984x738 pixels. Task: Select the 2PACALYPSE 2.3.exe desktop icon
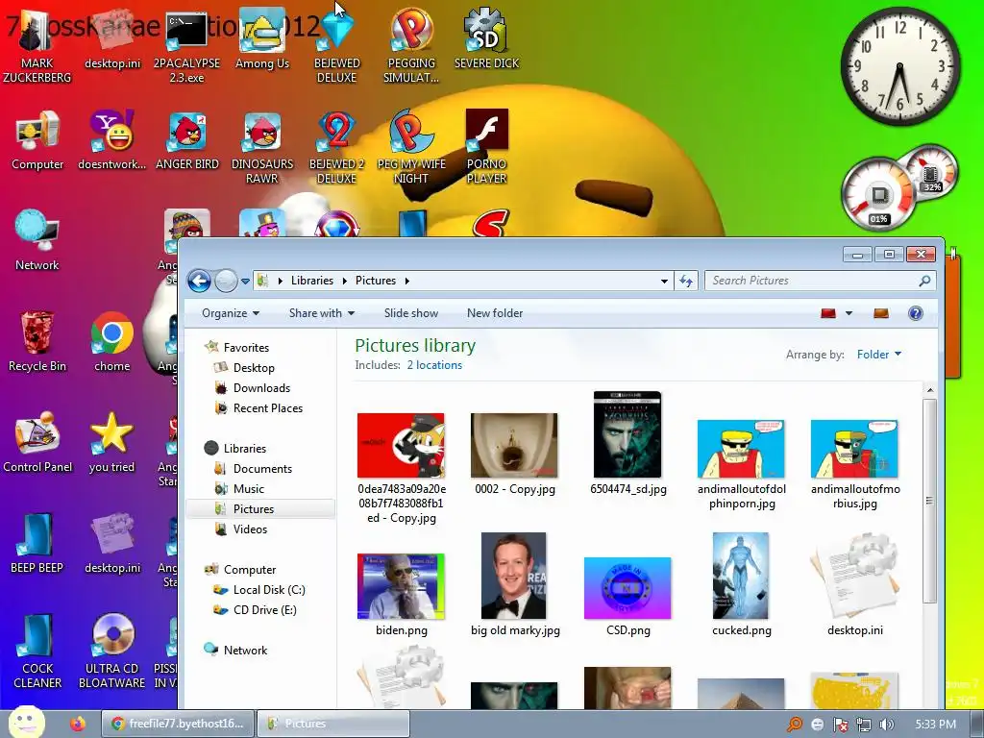[186, 47]
